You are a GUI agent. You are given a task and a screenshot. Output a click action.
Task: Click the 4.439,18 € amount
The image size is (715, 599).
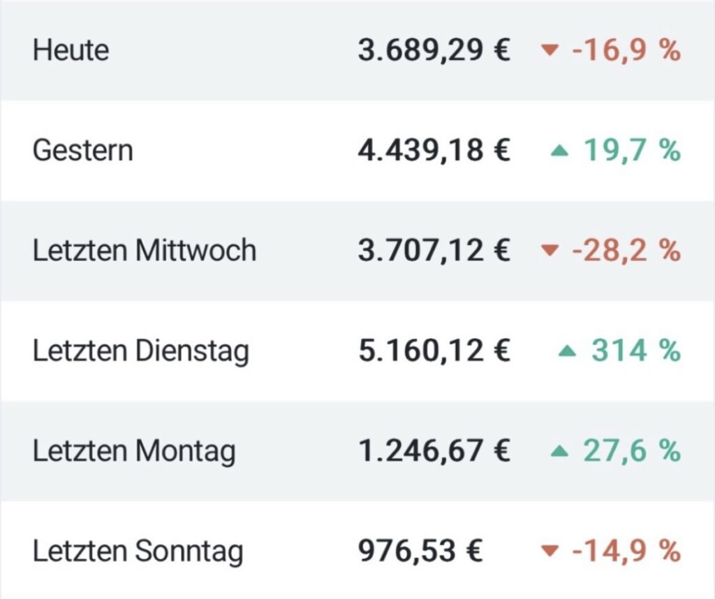[x=434, y=150]
